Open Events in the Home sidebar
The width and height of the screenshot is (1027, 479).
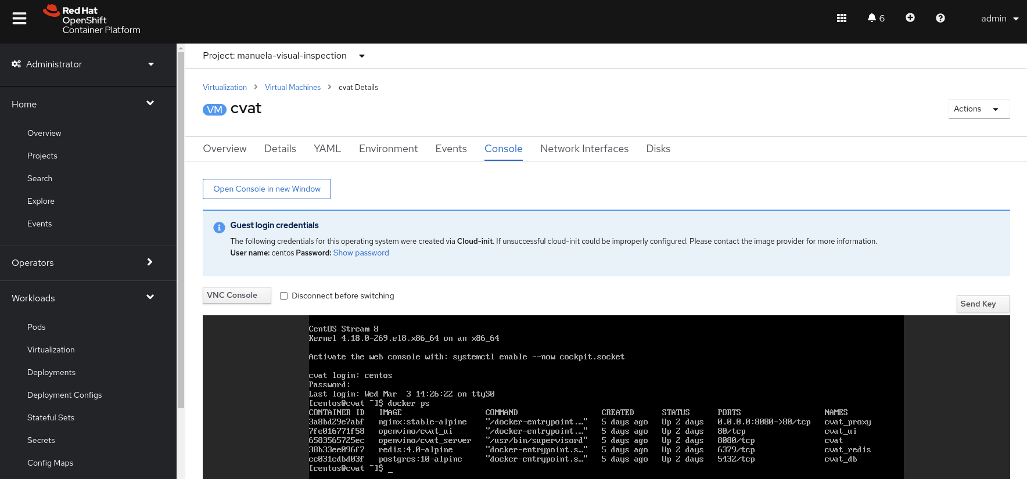coord(39,224)
